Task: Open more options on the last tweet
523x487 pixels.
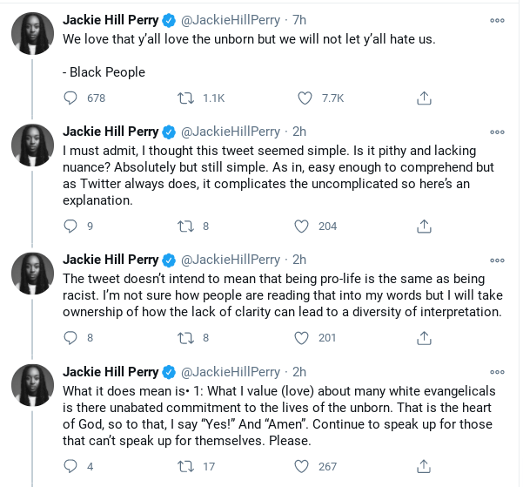Action: tap(497, 372)
